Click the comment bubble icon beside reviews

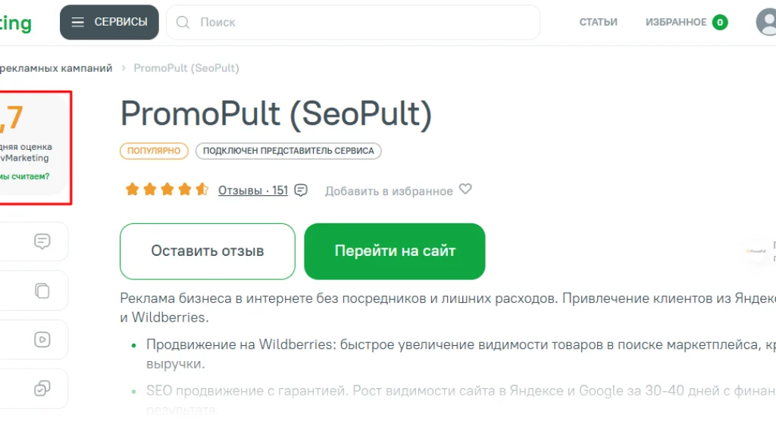301,190
